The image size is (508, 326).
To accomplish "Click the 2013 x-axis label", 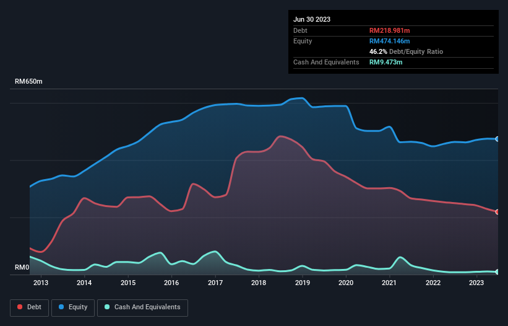I will (41, 283).
